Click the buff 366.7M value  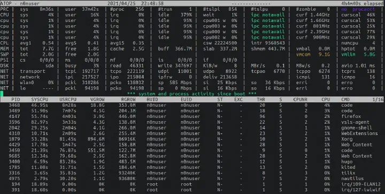coord(175,49)
